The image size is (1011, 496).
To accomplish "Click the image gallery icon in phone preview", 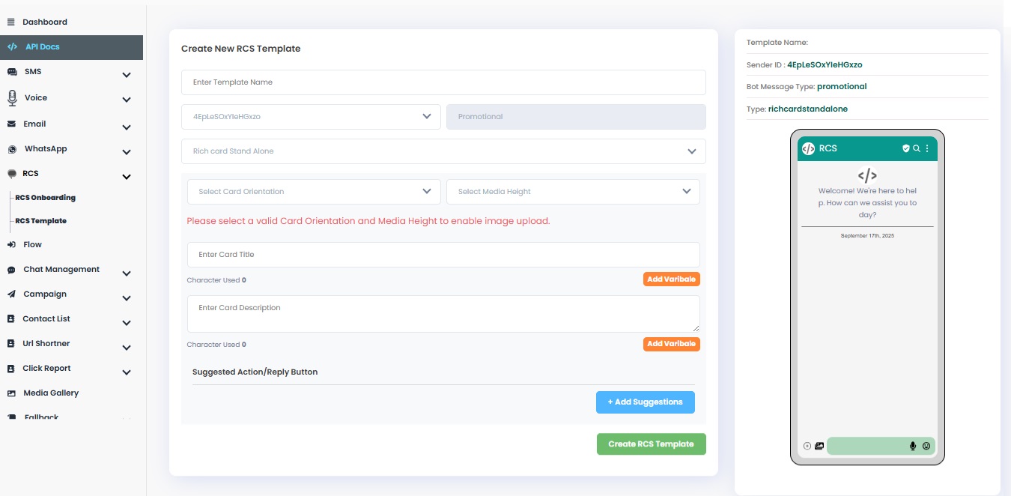I will [819, 446].
